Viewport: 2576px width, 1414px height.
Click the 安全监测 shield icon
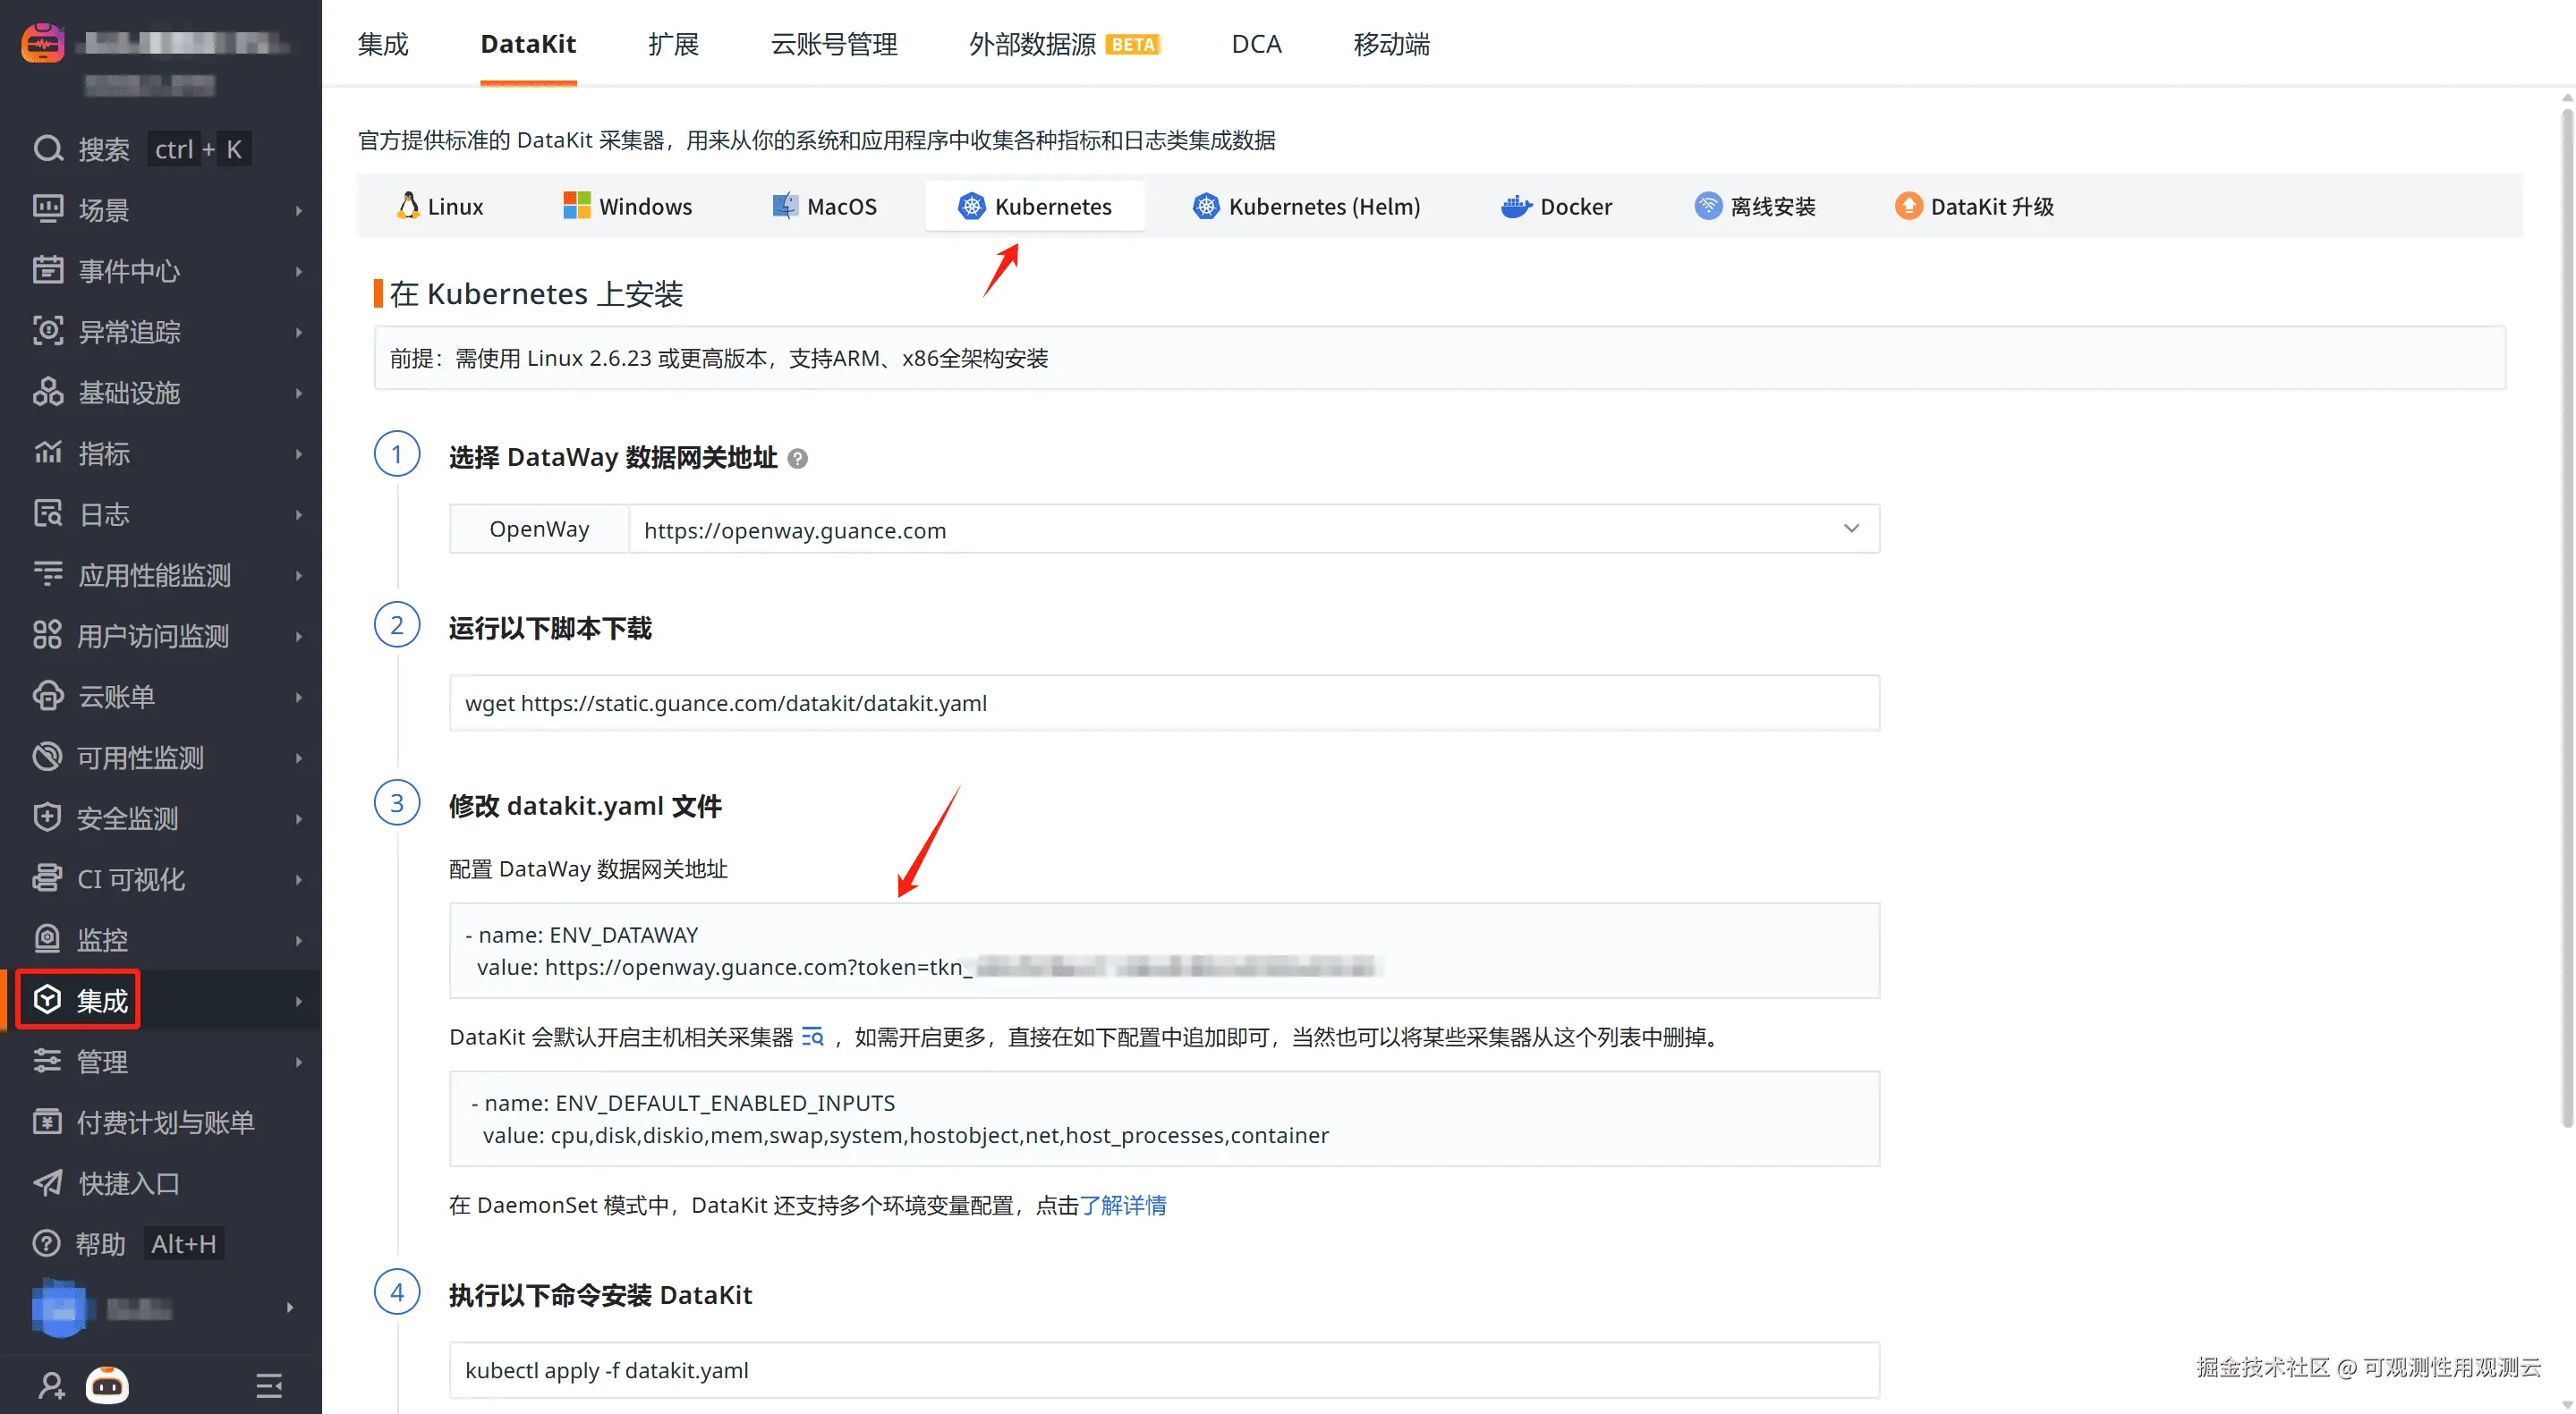click(x=48, y=817)
